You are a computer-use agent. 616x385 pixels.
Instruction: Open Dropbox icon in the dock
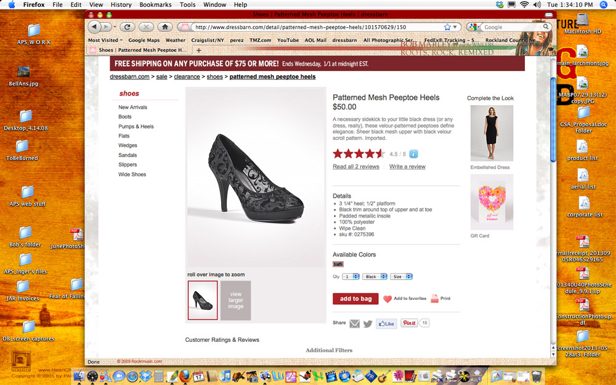pyautogui.click(x=145, y=376)
